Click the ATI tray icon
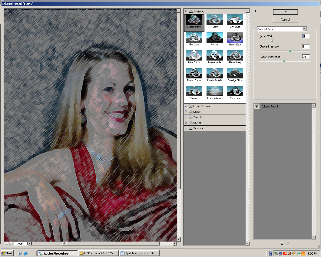321x257 pixels. 285,253
